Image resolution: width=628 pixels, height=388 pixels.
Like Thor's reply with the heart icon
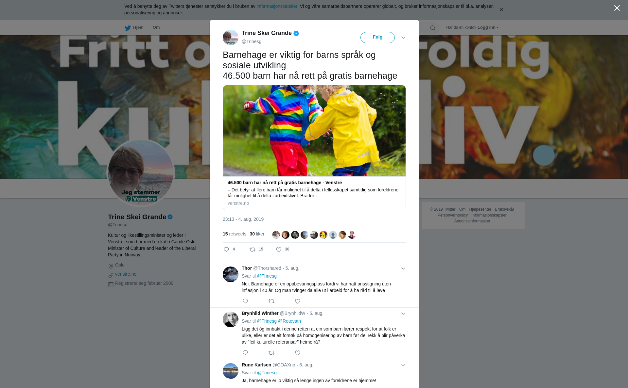[298, 301]
